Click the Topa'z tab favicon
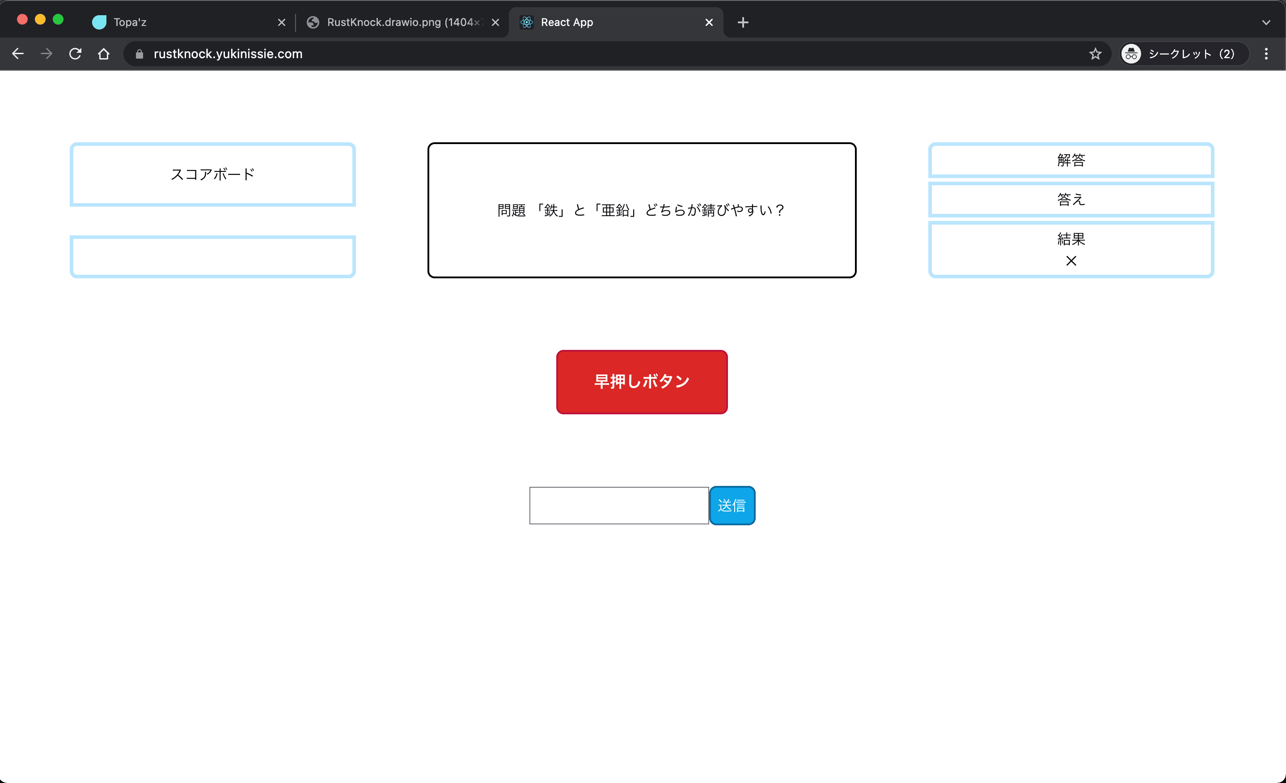 point(99,22)
